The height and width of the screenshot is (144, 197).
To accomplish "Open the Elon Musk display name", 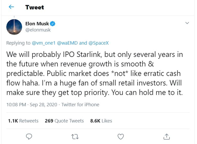I will coord(37,24).
